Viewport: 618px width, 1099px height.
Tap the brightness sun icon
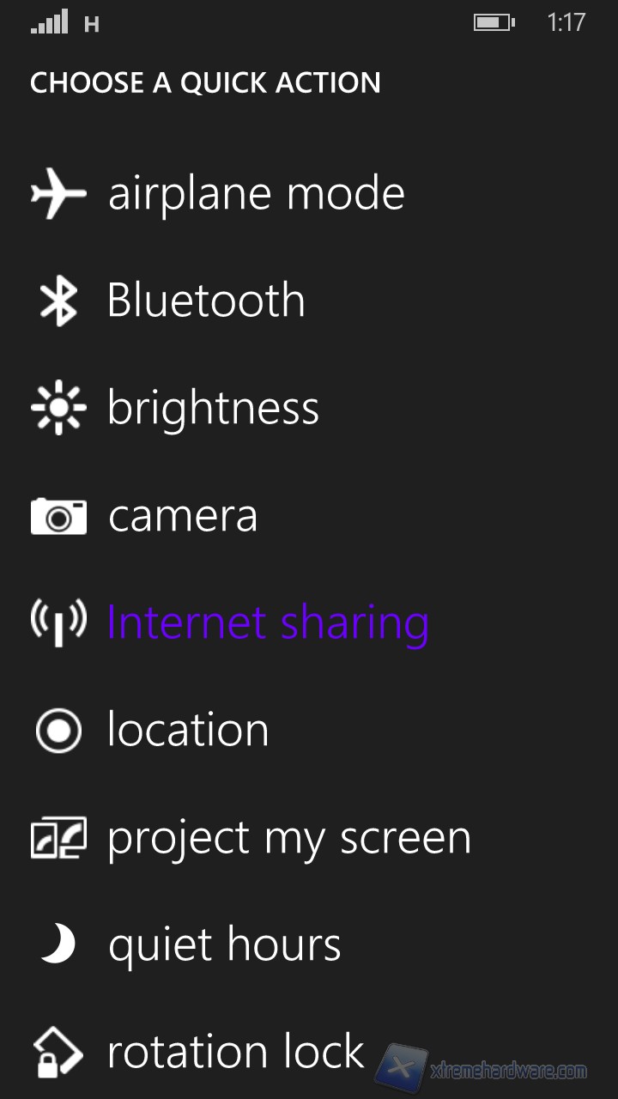58,408
